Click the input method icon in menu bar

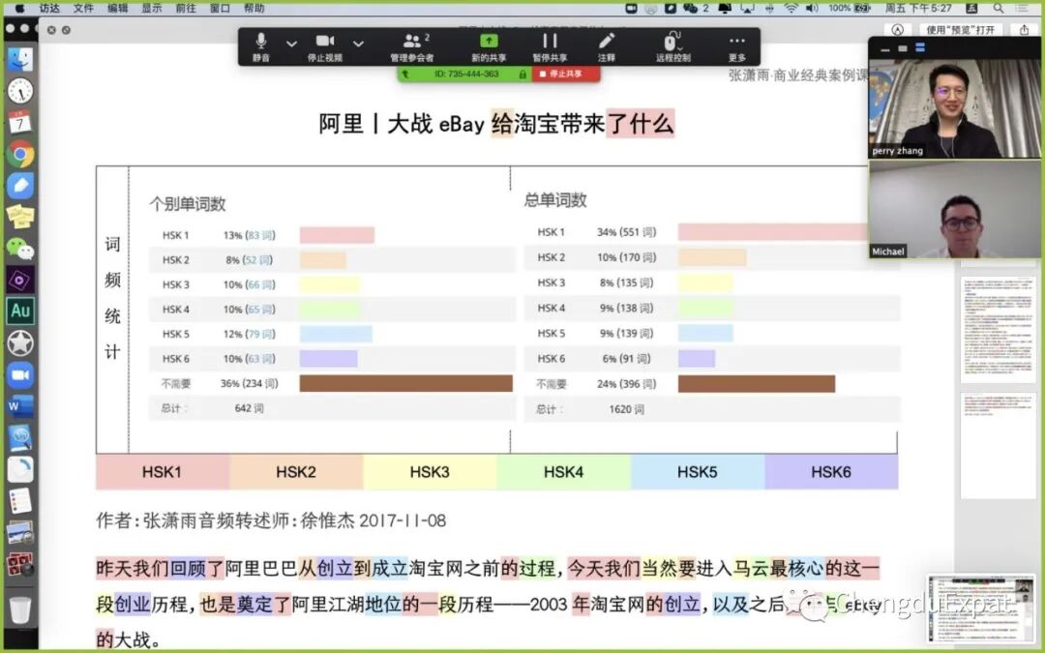click(971, 8)
